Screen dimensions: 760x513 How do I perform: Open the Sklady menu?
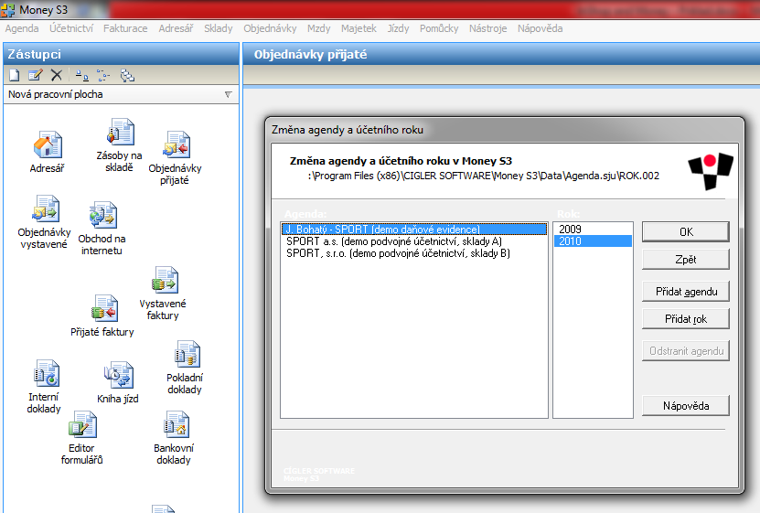coord(218,28)
